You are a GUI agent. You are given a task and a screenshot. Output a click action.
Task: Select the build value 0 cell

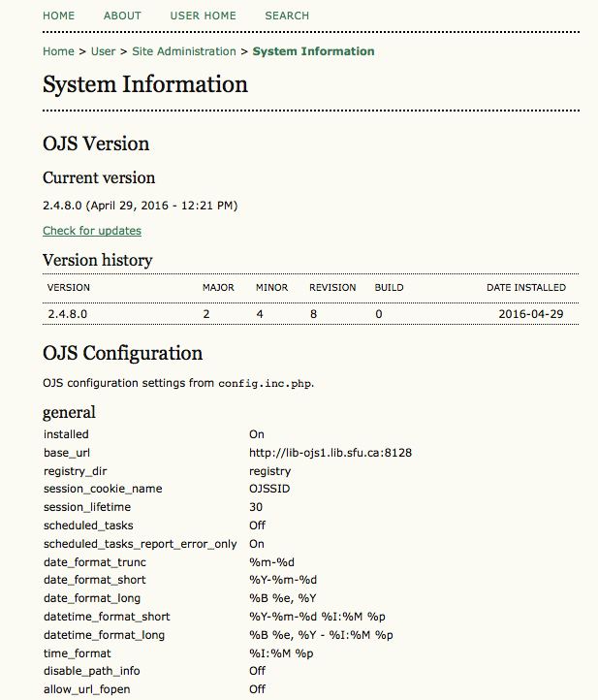[378, 314]
